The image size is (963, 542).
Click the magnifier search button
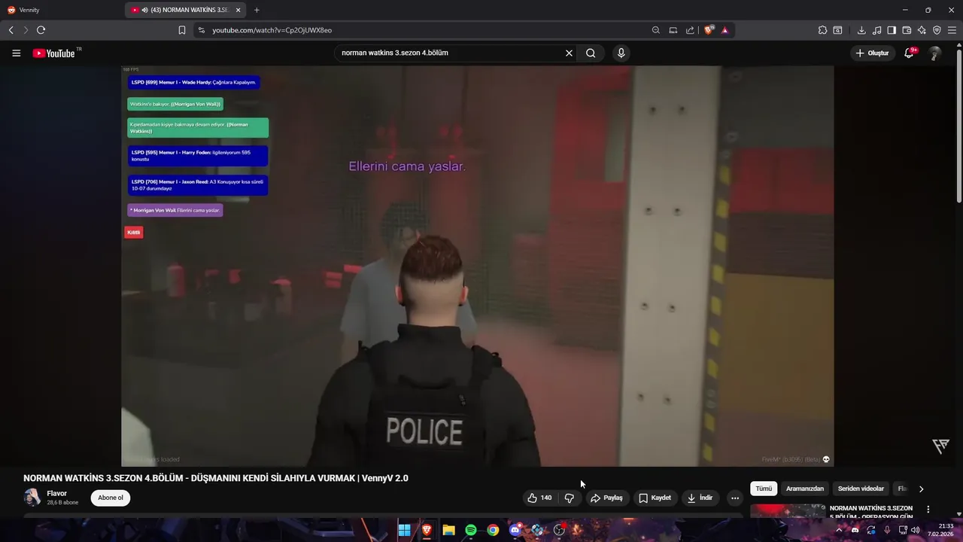tap(591, 53)
